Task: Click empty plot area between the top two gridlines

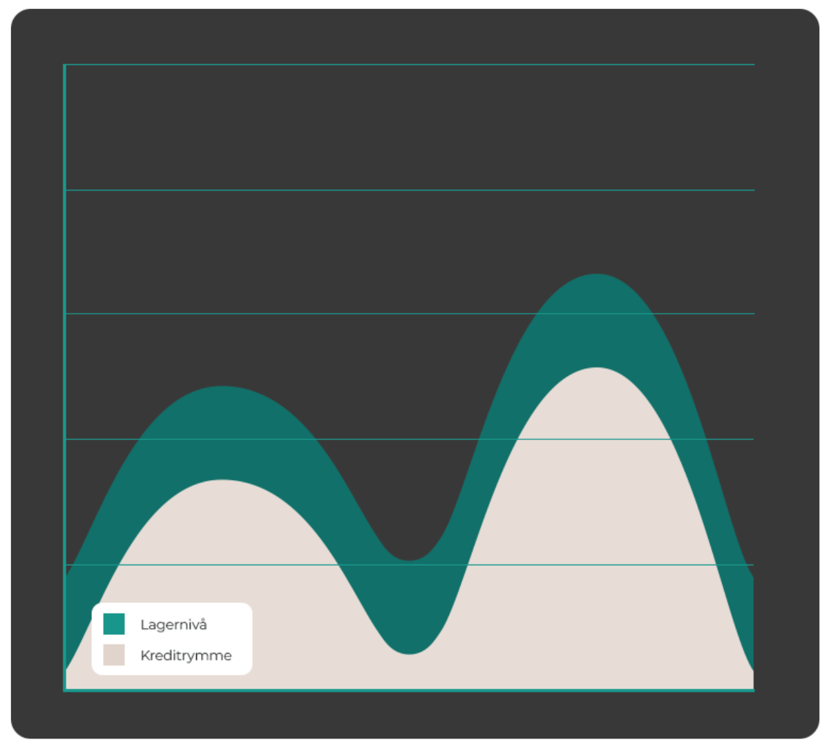Action: point(414,128)
